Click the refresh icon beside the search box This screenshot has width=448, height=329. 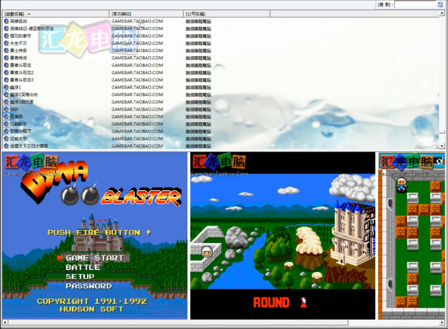pos(440,4)
